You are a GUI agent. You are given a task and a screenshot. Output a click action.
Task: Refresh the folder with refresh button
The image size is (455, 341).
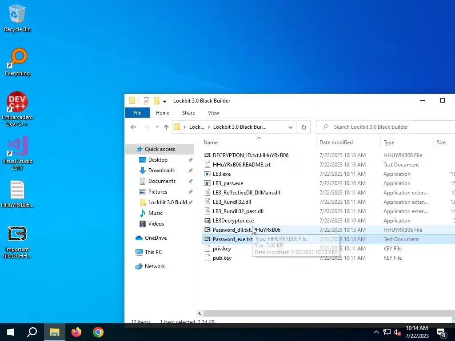pyautogui.click(x=304, y=127)
